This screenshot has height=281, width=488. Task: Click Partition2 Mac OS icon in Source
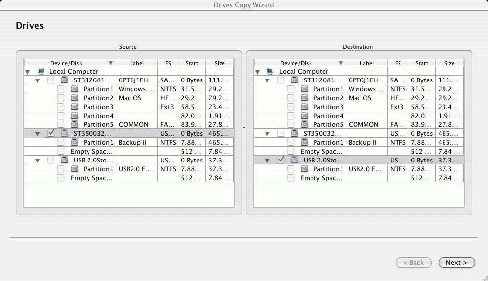point(75,98)
